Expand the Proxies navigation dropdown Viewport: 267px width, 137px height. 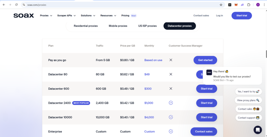(x=46, y=15)
